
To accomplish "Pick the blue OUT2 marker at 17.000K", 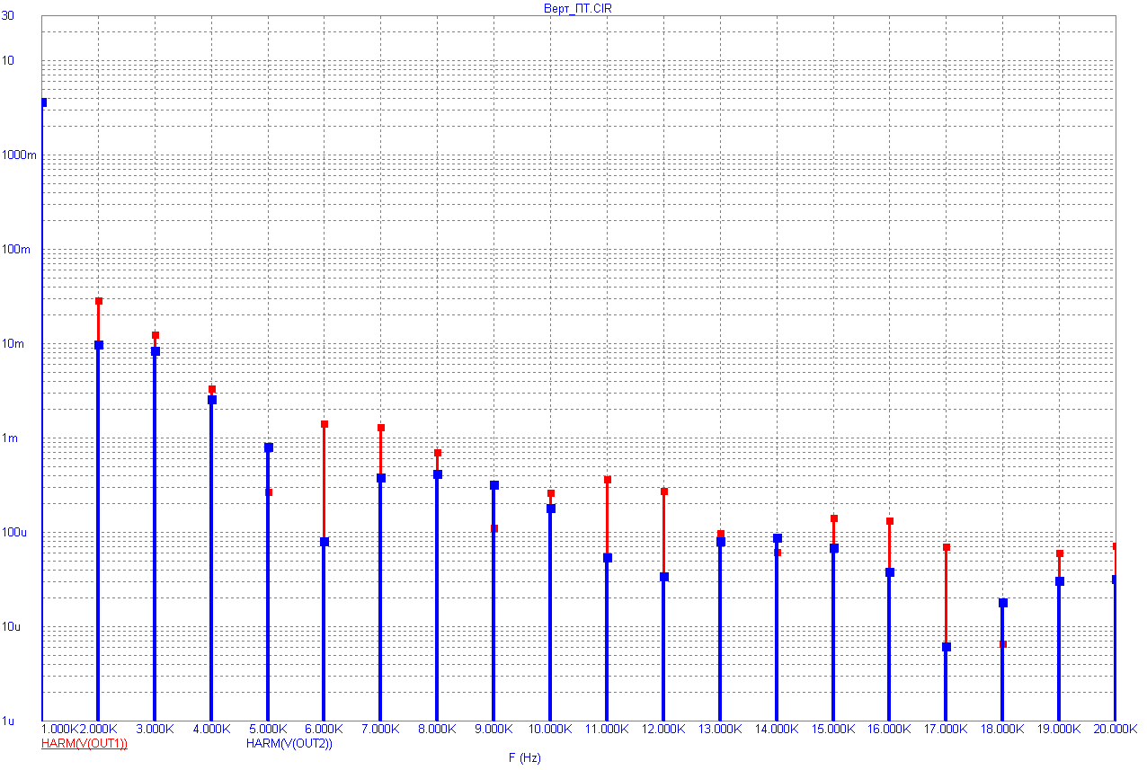I will pyautogui.click(x=947, y=647).
